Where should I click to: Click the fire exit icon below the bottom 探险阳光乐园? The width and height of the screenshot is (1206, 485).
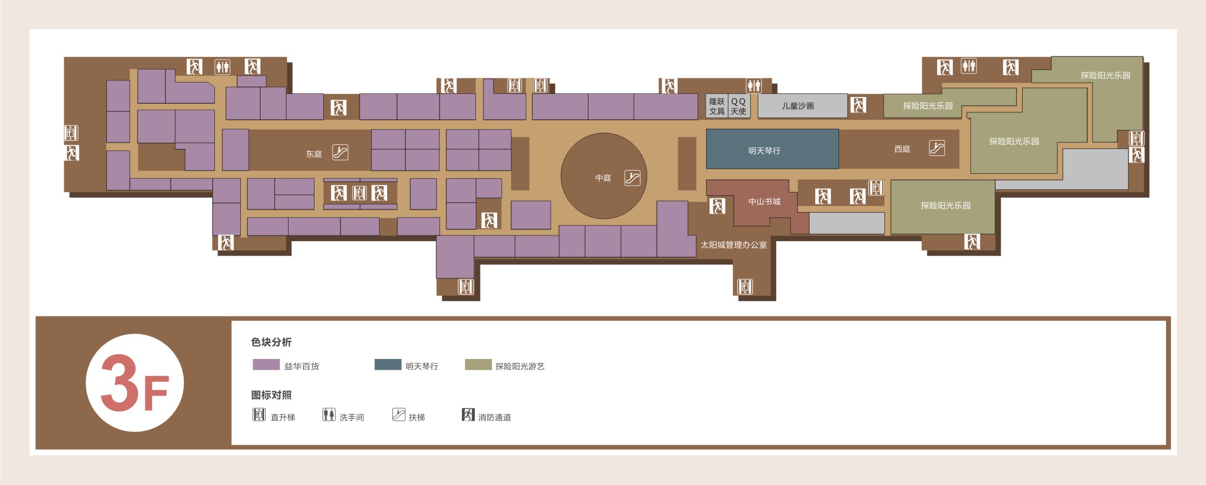(972, 242)
